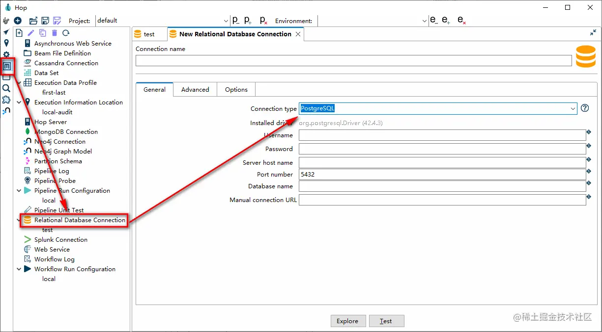Collapse the Pipeline Run Configuration node
Viewport: 602px width, 332px height.
tap(19, 191)
